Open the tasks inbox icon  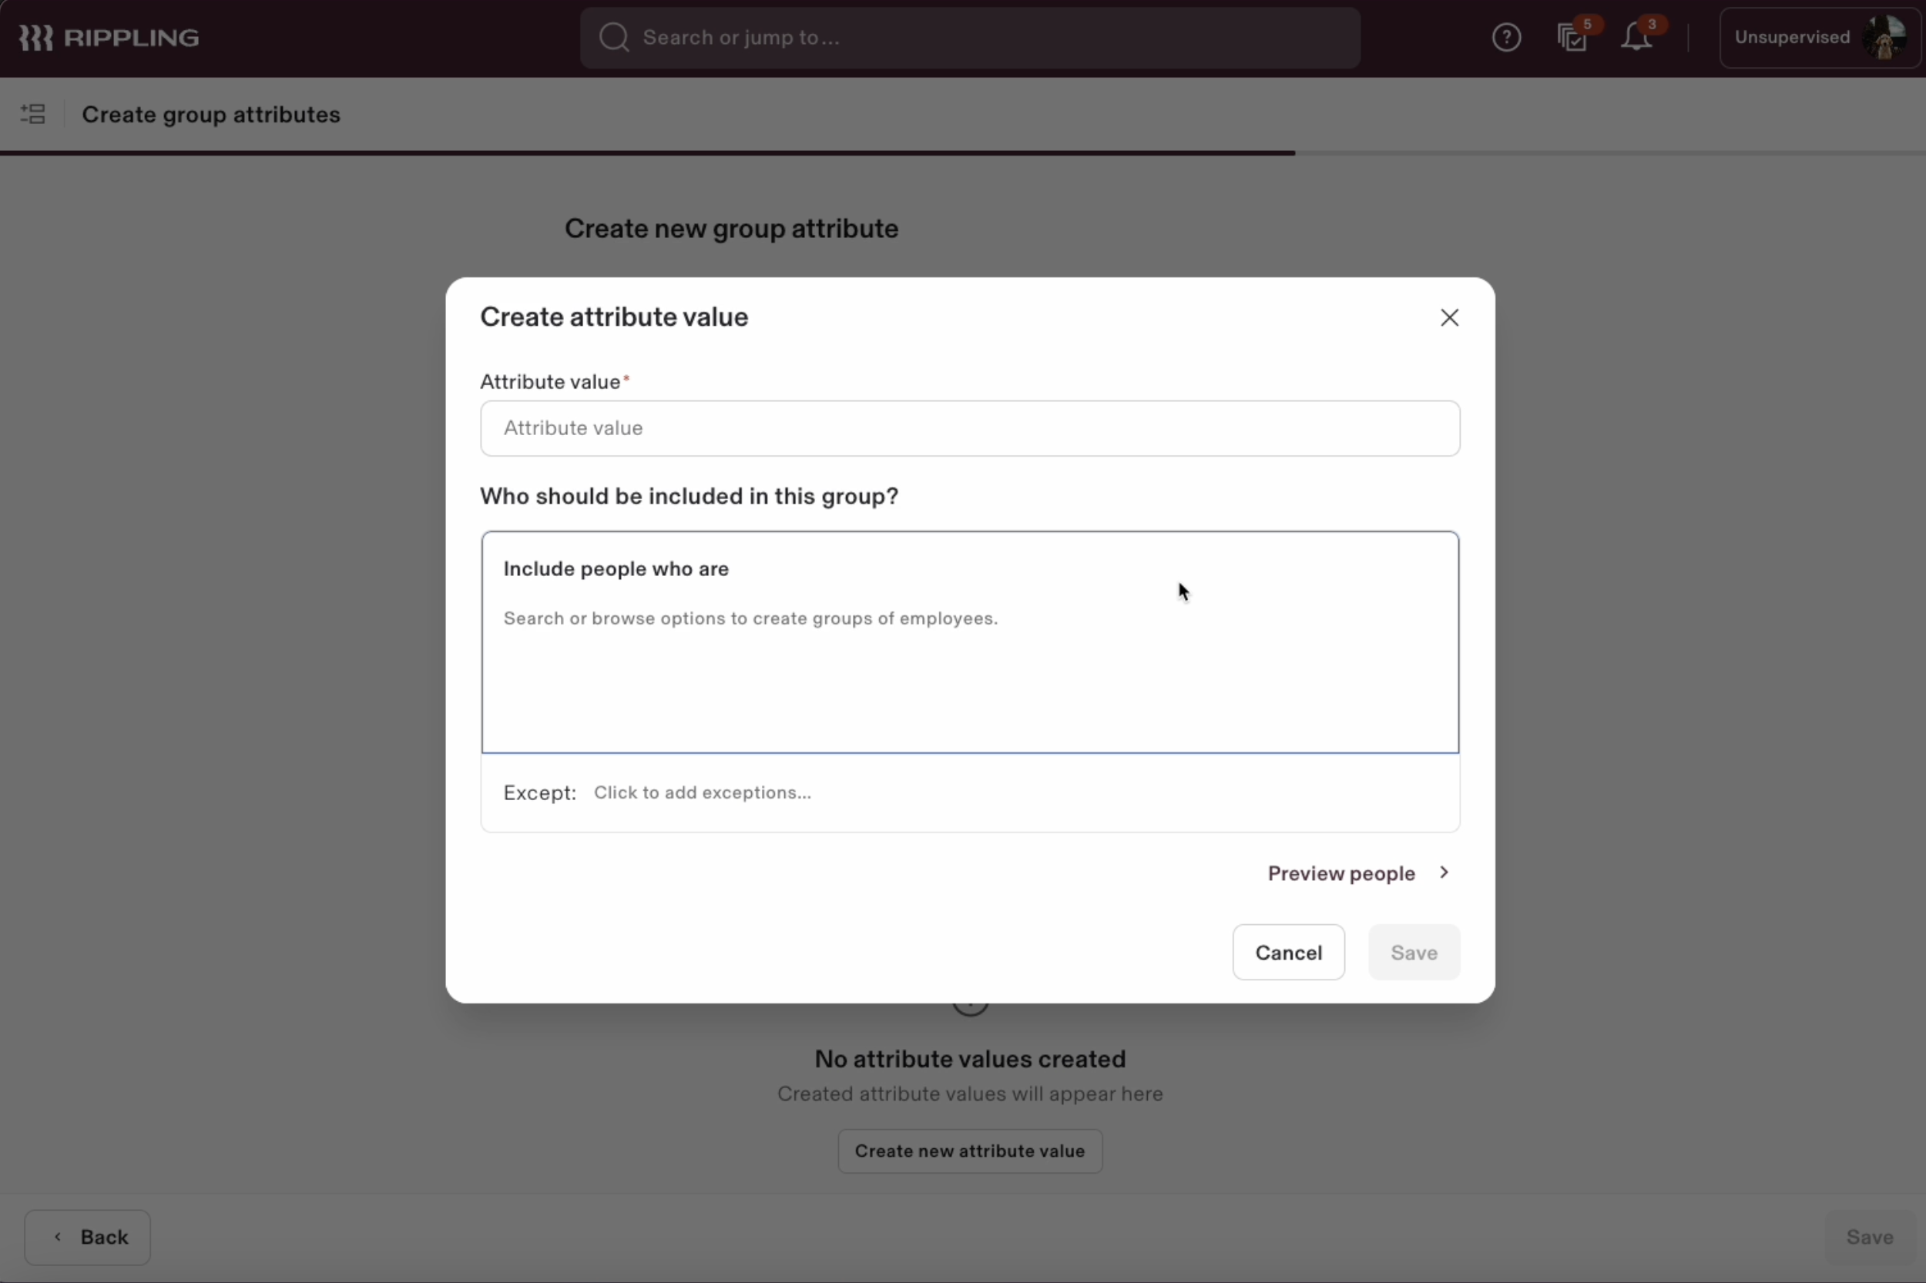pyautogui.click(x=1571, y=38)
